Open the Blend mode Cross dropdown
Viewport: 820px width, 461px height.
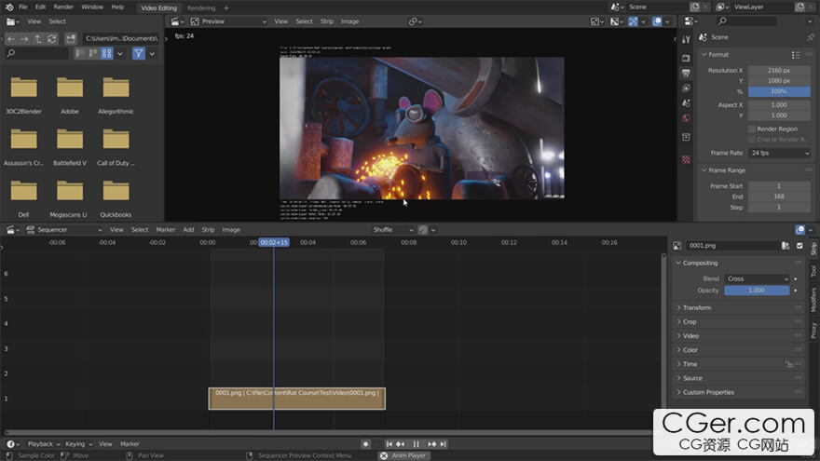(758, 278)
